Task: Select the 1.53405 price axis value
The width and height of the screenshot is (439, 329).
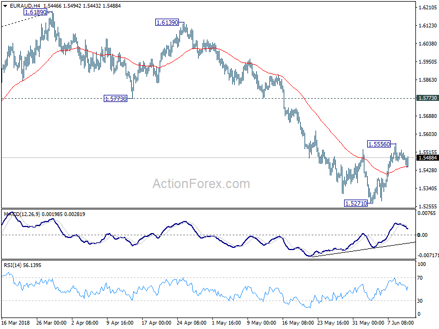Action: 428,189
